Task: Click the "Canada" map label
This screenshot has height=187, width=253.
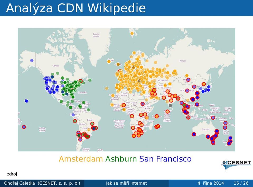Action: point(56,66)
